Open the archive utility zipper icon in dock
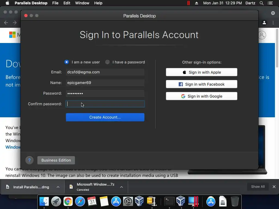The height and width of the screenshot is (209, 279). click(151, 202)
